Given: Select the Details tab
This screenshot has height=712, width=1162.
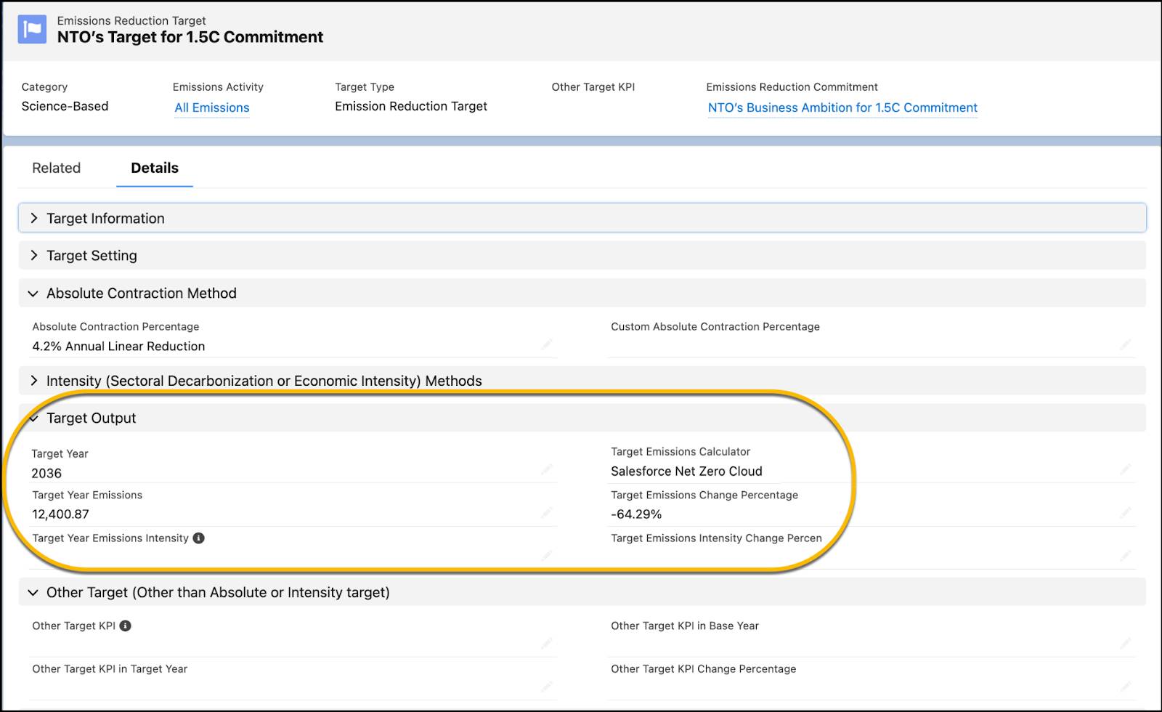Looking at the screenshot, I should point(155,168).
